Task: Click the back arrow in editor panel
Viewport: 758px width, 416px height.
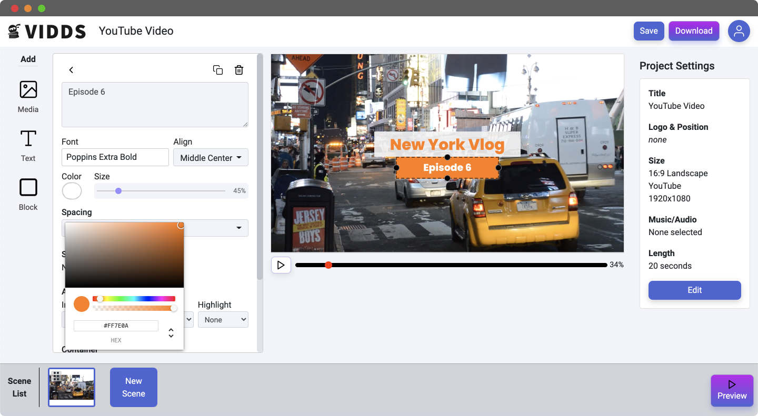Action: (72, 70)
